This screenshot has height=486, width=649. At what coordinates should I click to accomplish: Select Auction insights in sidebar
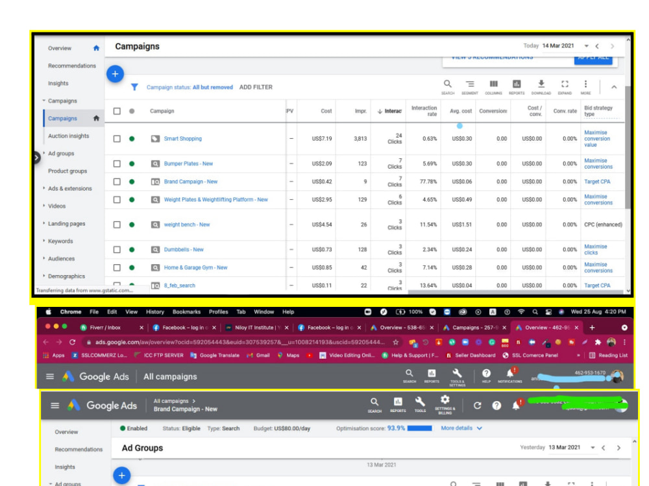tap(68, 136)
